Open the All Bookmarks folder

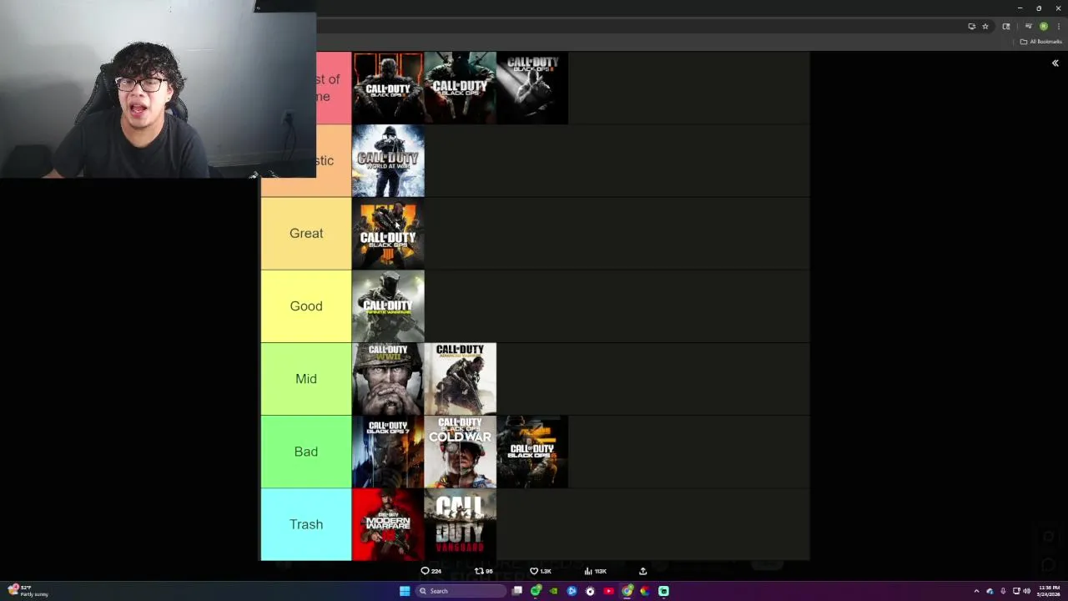click(x=1040, y=42)
